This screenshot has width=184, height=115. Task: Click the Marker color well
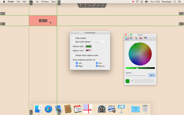click(89, 46)
